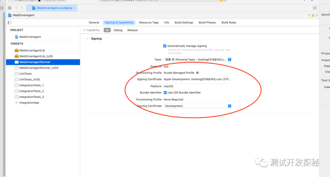This screenshot has width=330, height=177.
Task: Click the Xcode Managed Profile info icon
Action: click(197, 73)
